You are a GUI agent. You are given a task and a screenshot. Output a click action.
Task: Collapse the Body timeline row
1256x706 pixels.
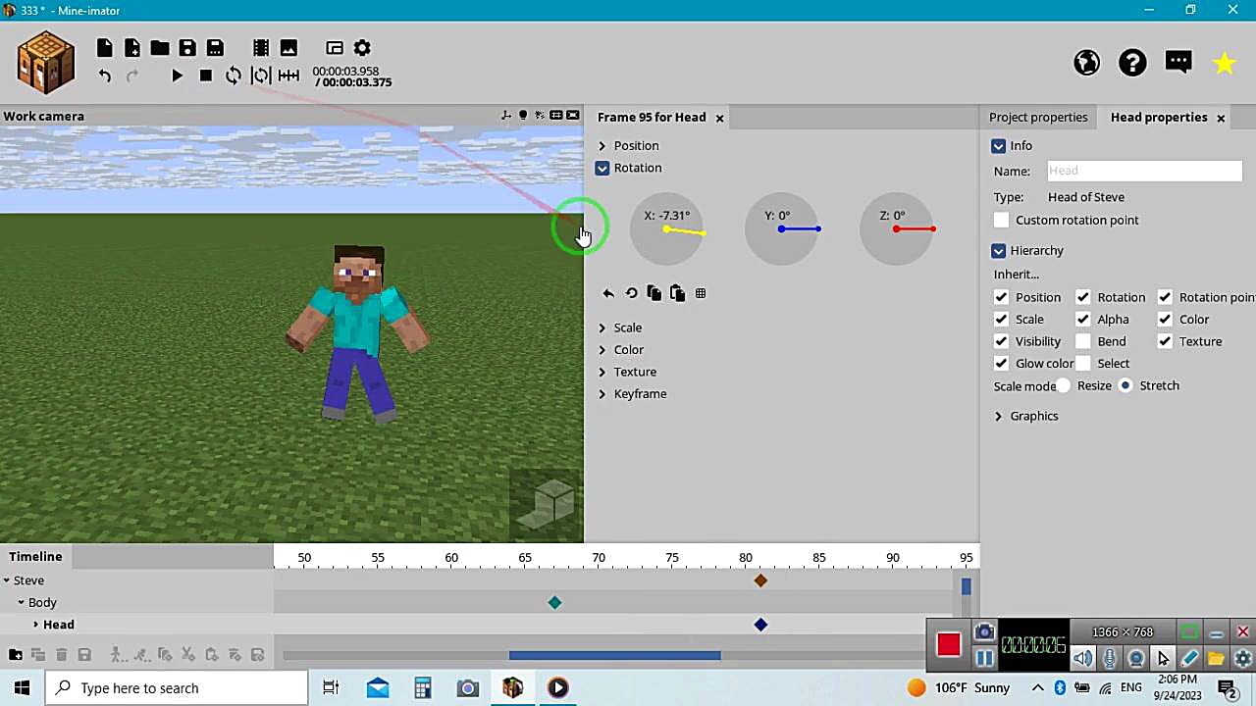tap(21, 602)
